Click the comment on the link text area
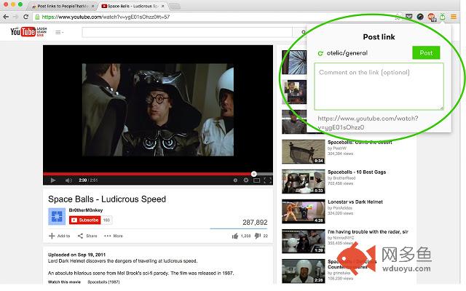The height and width of the screenshot is (291, 466). [379, 87]
